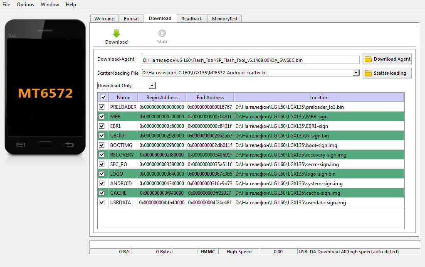Expand the Download Only mode dropdown
This screenshot has height=267, width=425.
[152, 86]
